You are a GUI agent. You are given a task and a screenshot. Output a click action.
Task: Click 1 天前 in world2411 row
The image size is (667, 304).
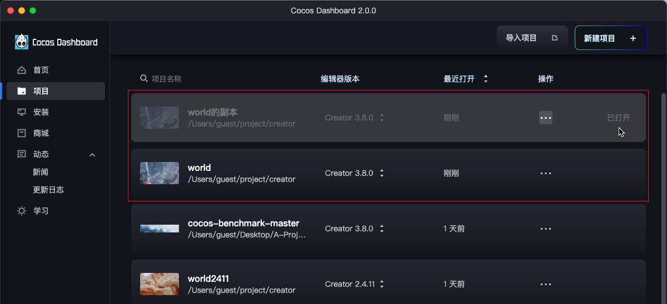(x=454, y=284)
